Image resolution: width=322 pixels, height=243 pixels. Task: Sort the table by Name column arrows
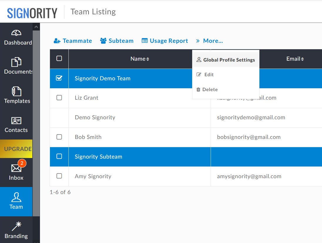pyautogui.click(x=148, y=59)
